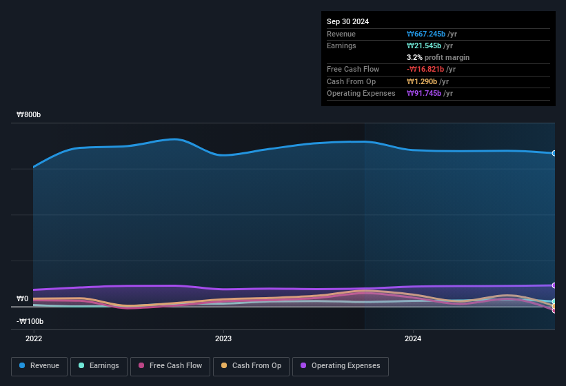Click the Revenue label in tooltip

(341, 34)
